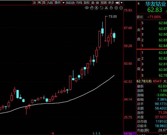
Task: Toggle the 九转 indicator
Action: (x=50, y=3)
